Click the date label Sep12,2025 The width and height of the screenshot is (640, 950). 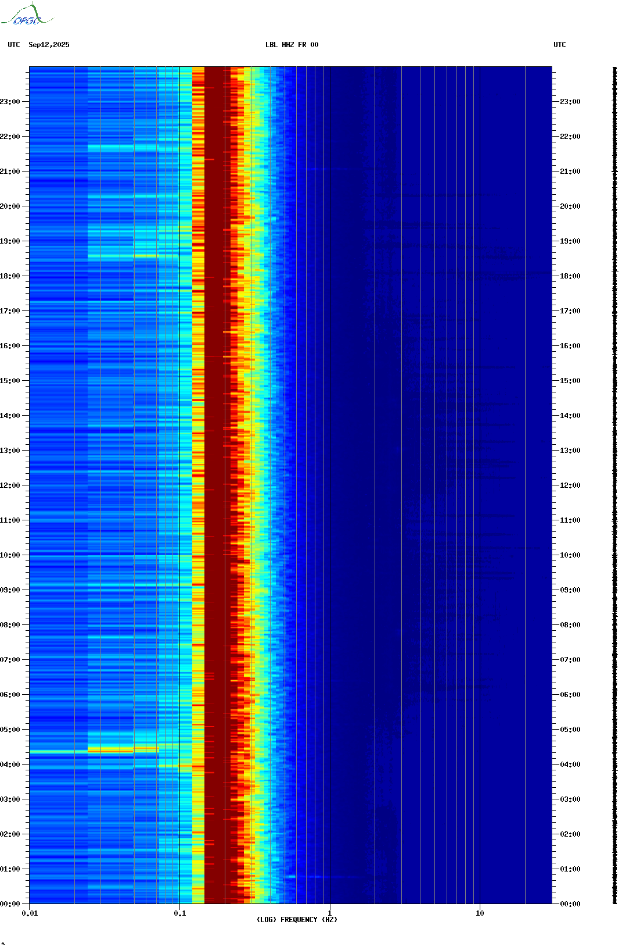coord(49,45)
